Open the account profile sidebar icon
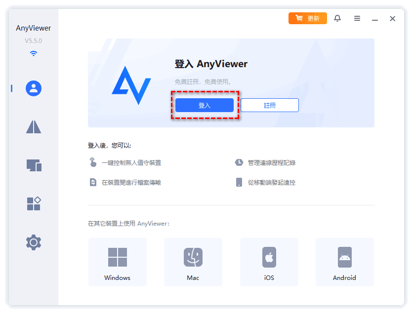 tap(34, 88)
